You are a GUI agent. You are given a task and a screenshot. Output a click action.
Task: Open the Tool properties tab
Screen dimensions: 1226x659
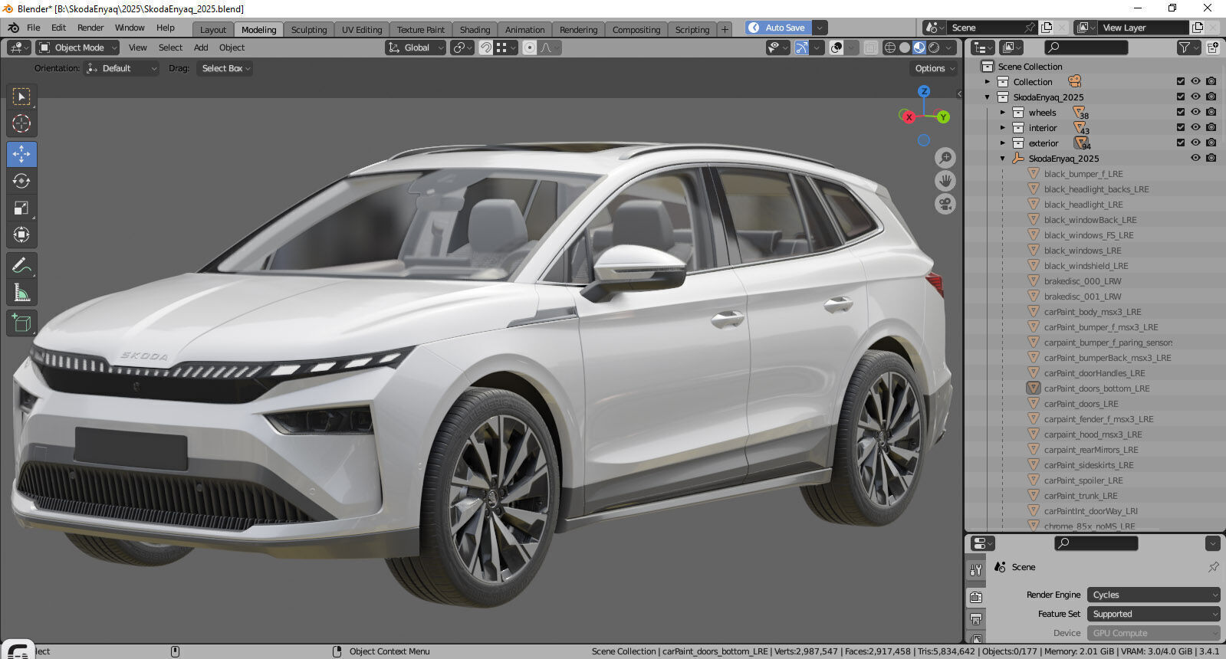pos(976,570)
